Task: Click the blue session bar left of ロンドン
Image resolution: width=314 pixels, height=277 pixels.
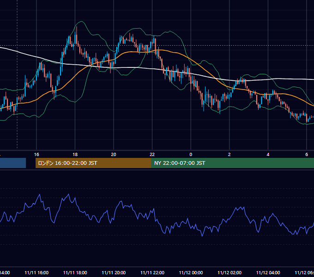Action: (x=13, y=163)
